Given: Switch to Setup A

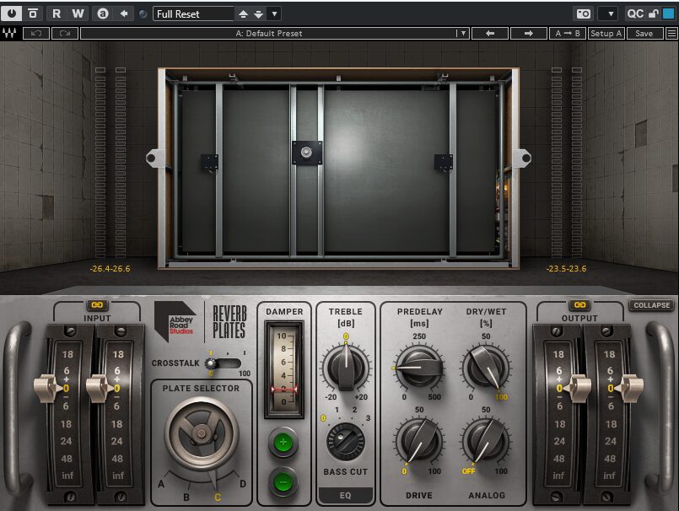Looking at the screenshot, I should coord(606,34).
